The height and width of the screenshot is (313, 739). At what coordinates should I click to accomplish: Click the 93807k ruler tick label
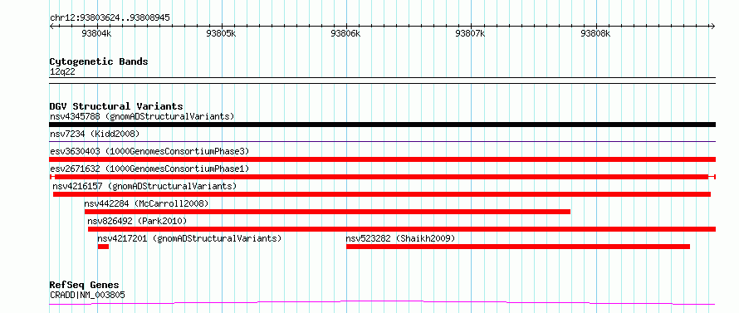pyautogui.click(x=470, y=33)
